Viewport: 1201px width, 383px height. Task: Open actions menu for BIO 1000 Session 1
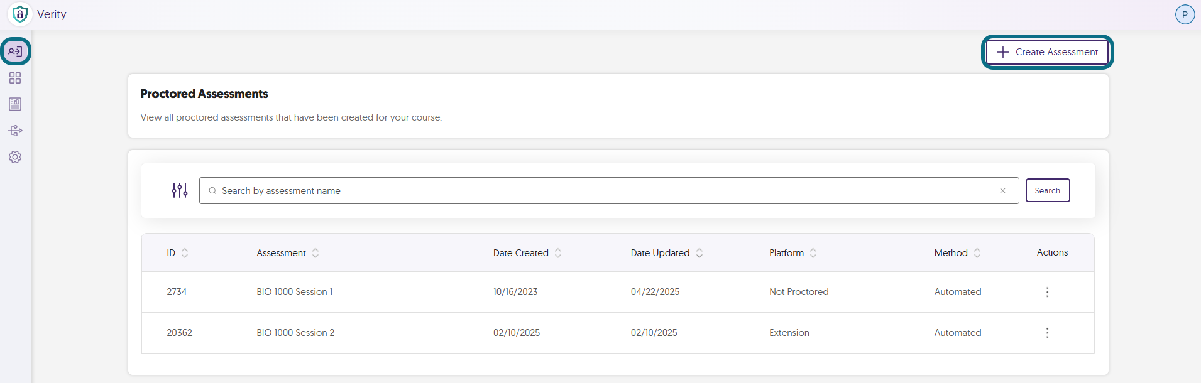[1047, 292]
